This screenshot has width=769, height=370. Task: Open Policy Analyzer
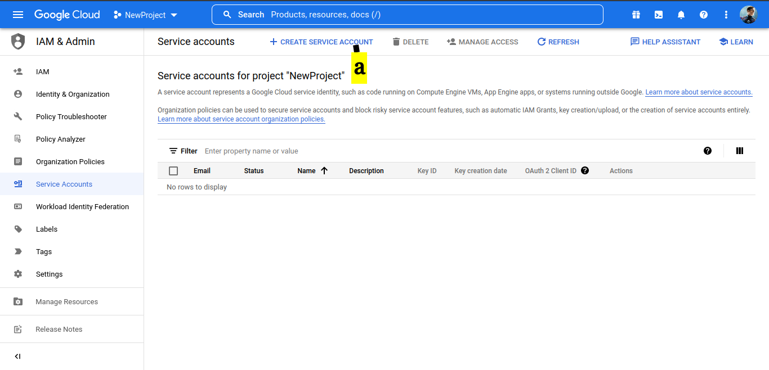[x=71, y=139]
